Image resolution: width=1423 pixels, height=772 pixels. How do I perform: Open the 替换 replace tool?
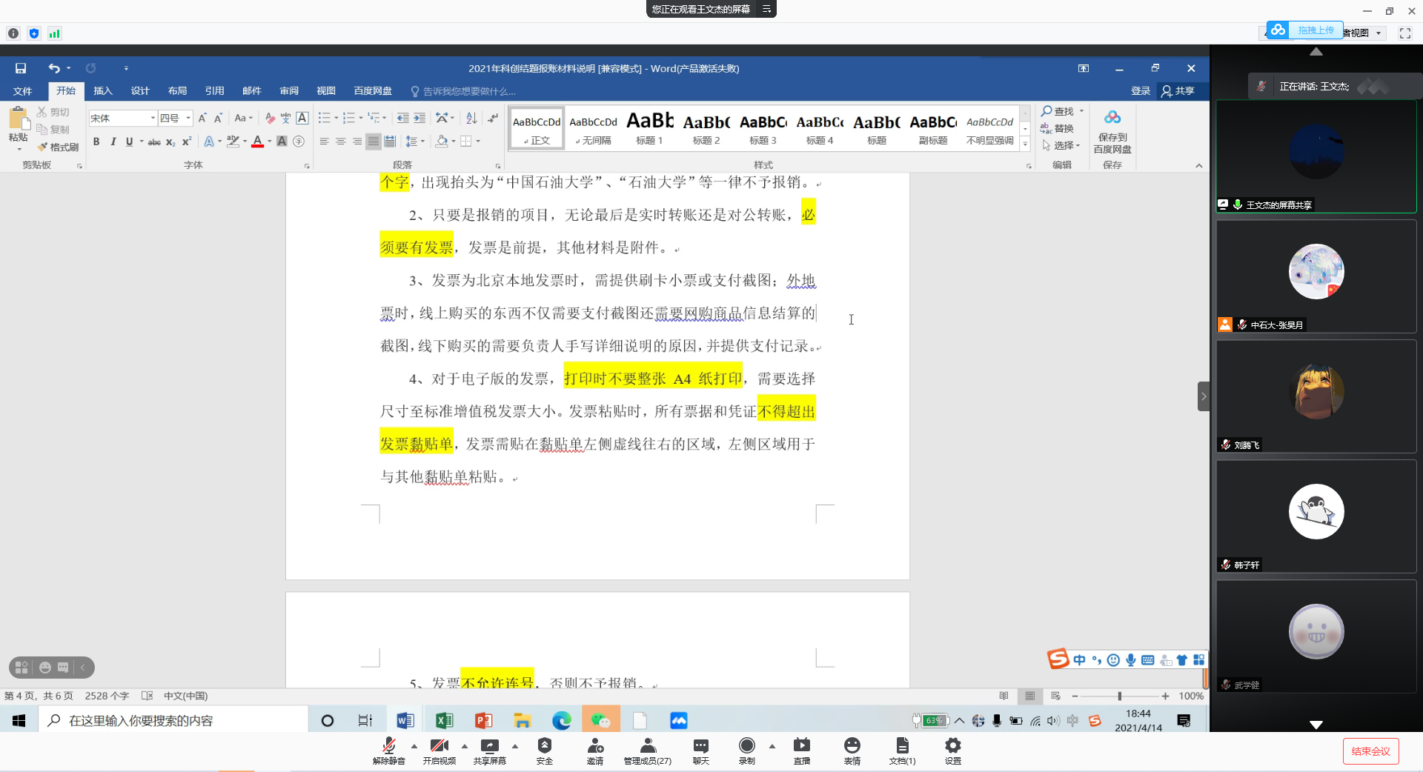(x=1059, y=127)
